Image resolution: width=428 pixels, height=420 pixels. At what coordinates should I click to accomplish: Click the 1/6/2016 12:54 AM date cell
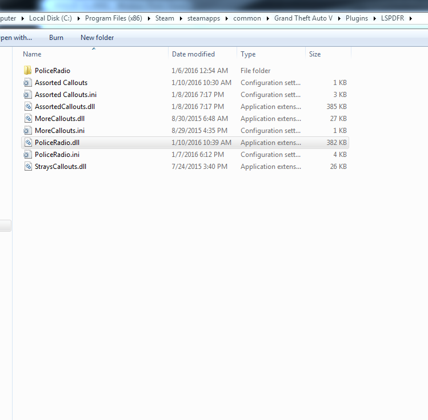tap(199, 71)
